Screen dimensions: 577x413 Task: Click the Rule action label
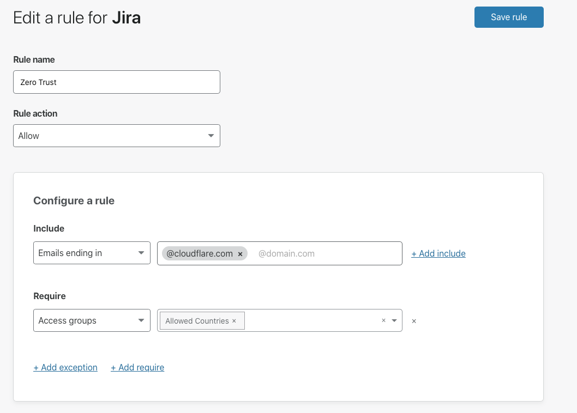(35, 113)
